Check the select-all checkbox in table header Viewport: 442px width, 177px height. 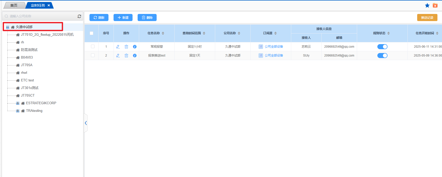click(x=91, y=33)
